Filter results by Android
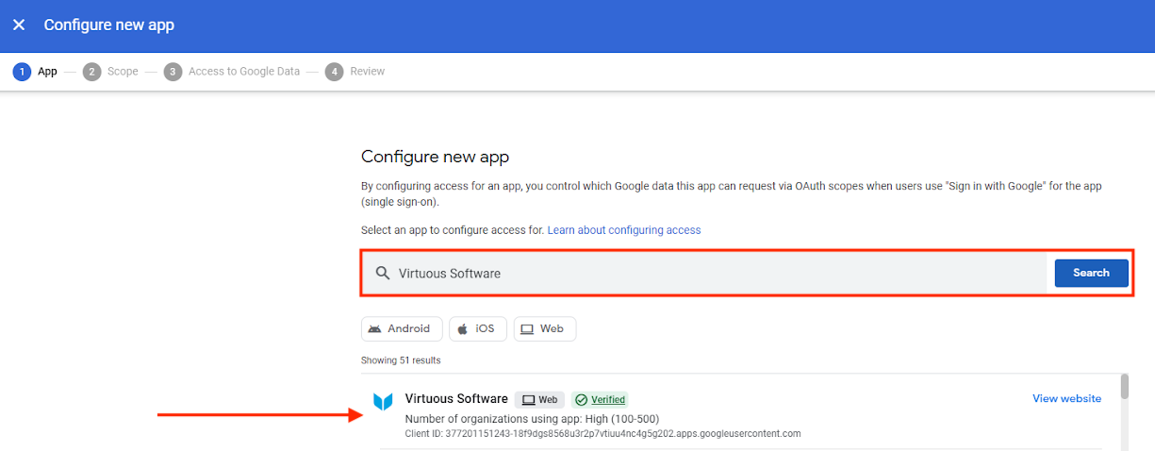The image size is (1155, 451). pyautogui.click(x=402, y=328)
